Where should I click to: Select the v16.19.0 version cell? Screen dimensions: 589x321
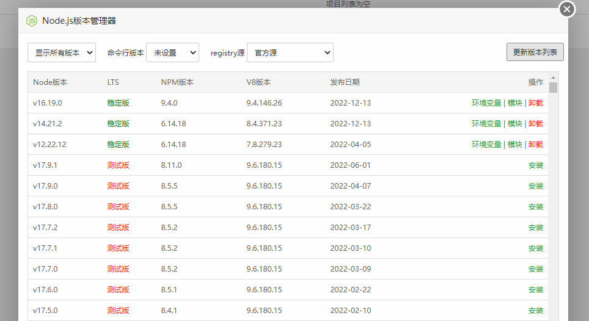coord(47,103)
